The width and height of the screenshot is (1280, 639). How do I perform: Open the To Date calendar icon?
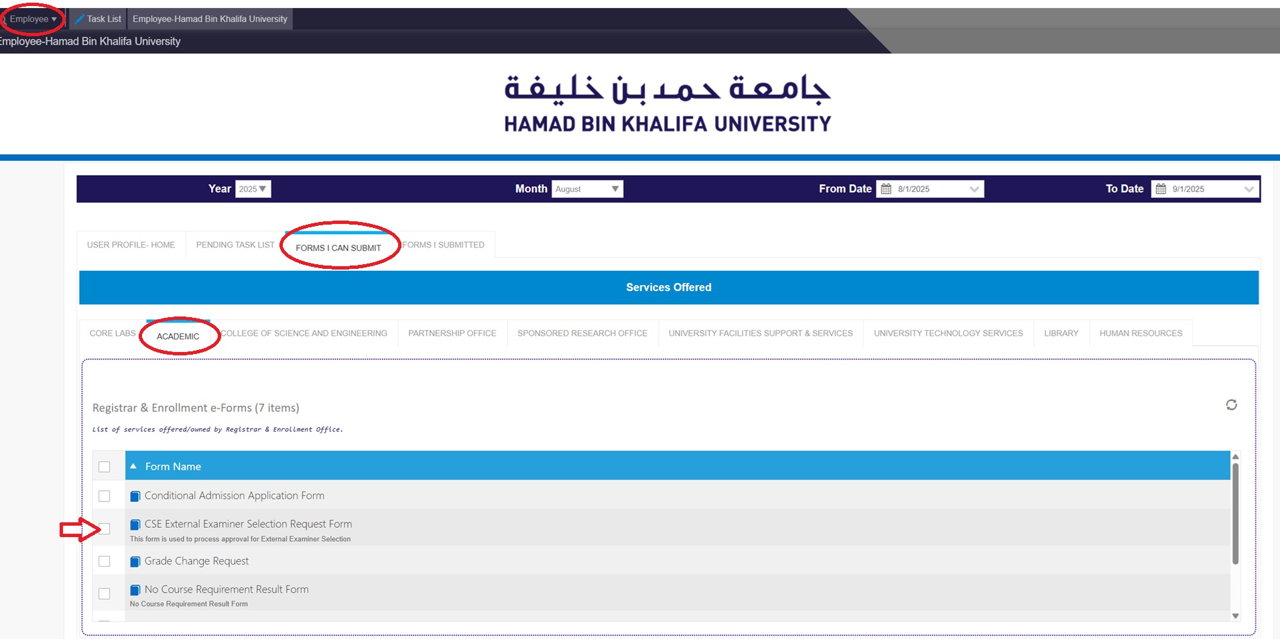(1161, 189)
